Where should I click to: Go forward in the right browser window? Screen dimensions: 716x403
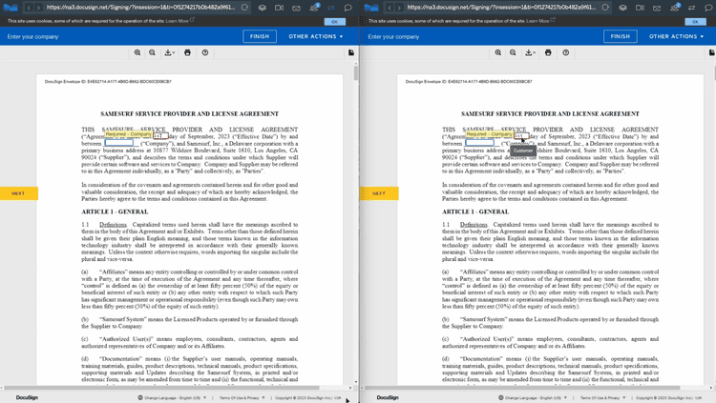399,8
